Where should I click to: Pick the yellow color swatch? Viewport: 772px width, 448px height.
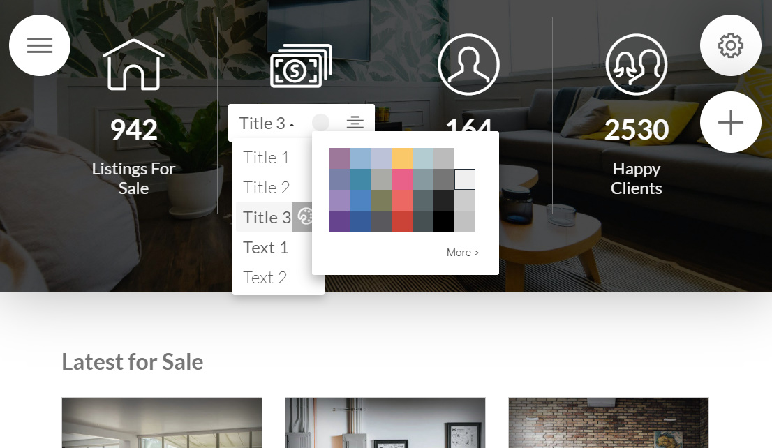coord(402,158)
